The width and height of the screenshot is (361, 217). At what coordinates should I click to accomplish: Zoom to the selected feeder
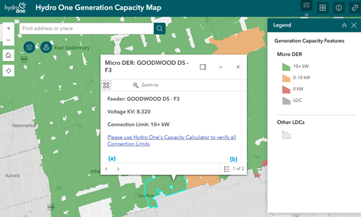146,85
